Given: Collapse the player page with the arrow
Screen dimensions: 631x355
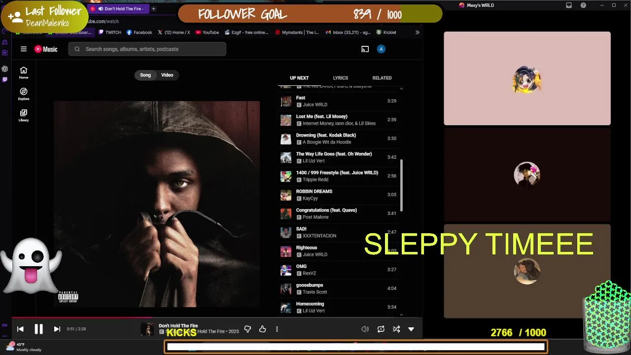Looking at the screenshot, I should click(x=411, y=329).
